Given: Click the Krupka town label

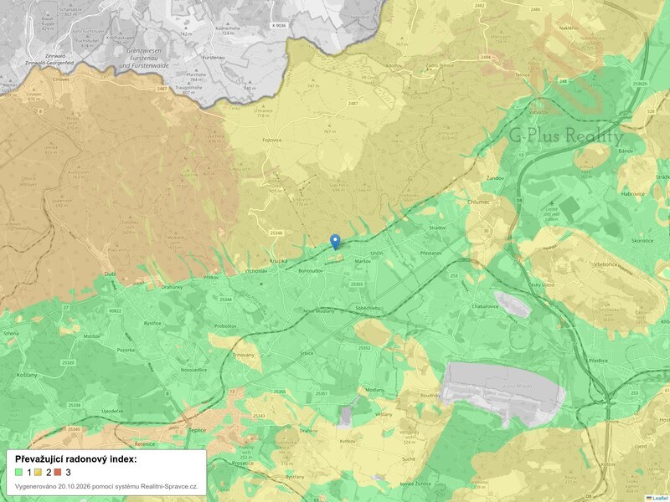Looking at the screenshot, I should (278, 260).
